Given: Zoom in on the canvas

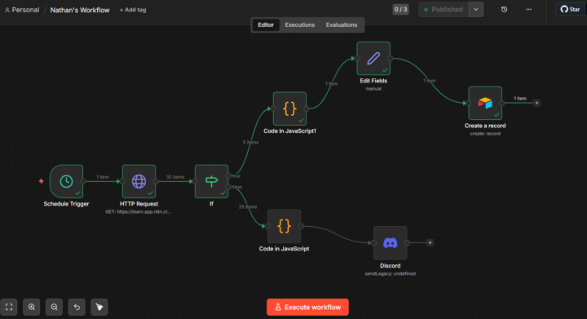Looking at the screenshot, I should [x=32, y=307].
